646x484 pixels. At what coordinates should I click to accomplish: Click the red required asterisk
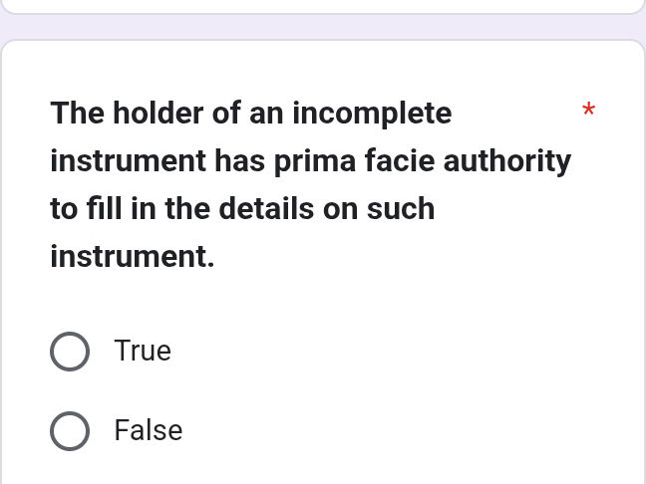point(588,110)
